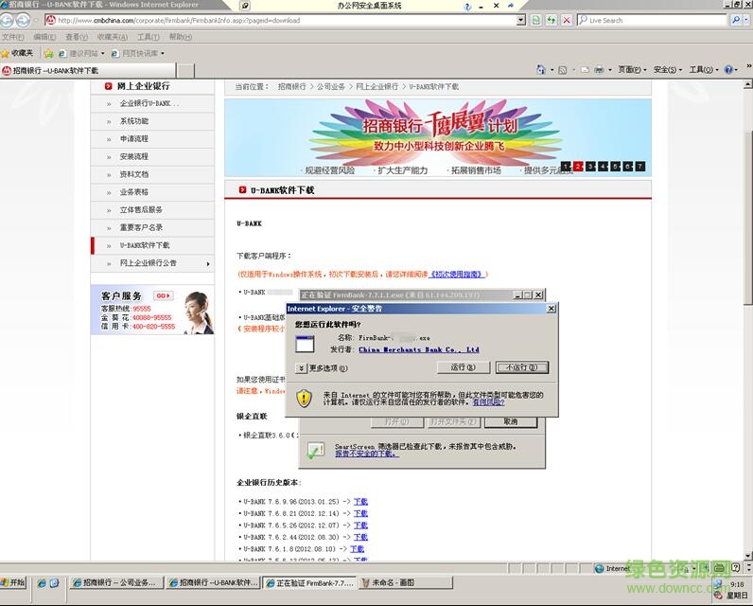
Task: Click the Run button in security warning
Action: click(464, 367)
